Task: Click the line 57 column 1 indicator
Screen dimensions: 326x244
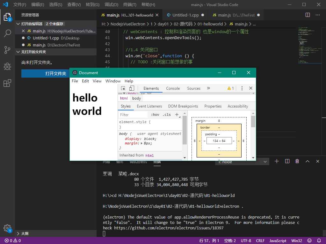Action: (209, 241)
